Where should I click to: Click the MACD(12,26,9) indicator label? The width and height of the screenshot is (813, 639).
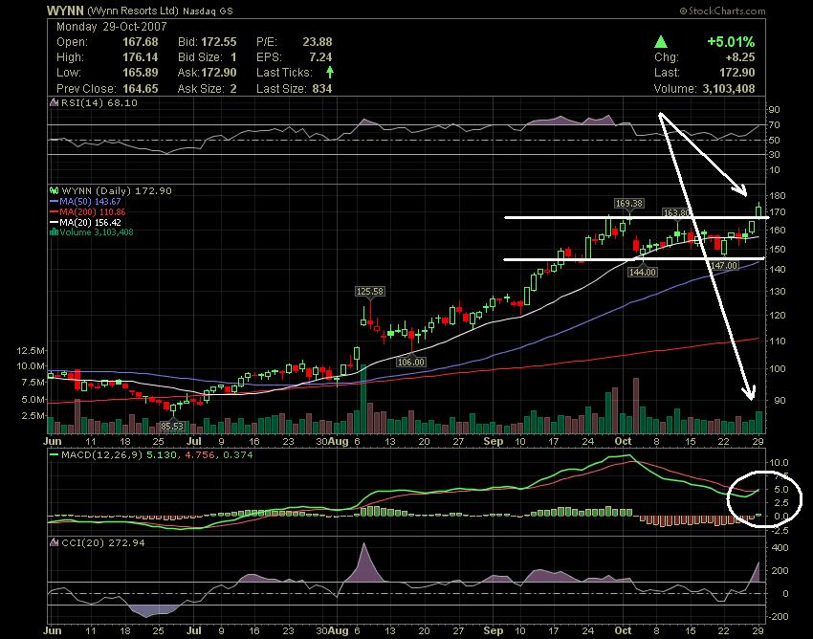(x=102, y=455)
